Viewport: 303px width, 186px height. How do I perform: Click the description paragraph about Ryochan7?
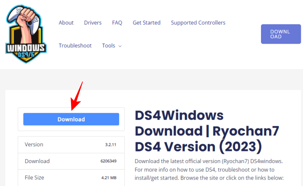(209, 170)
